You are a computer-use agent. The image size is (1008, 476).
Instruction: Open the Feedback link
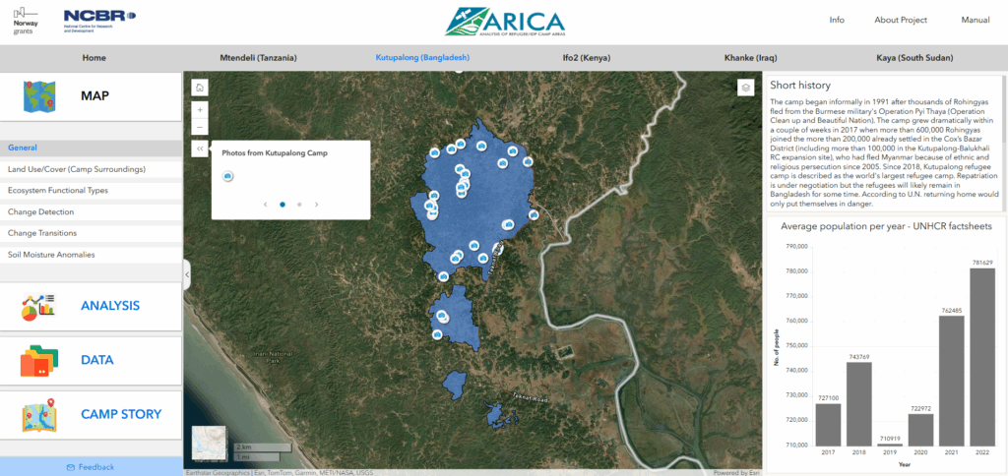91,466
